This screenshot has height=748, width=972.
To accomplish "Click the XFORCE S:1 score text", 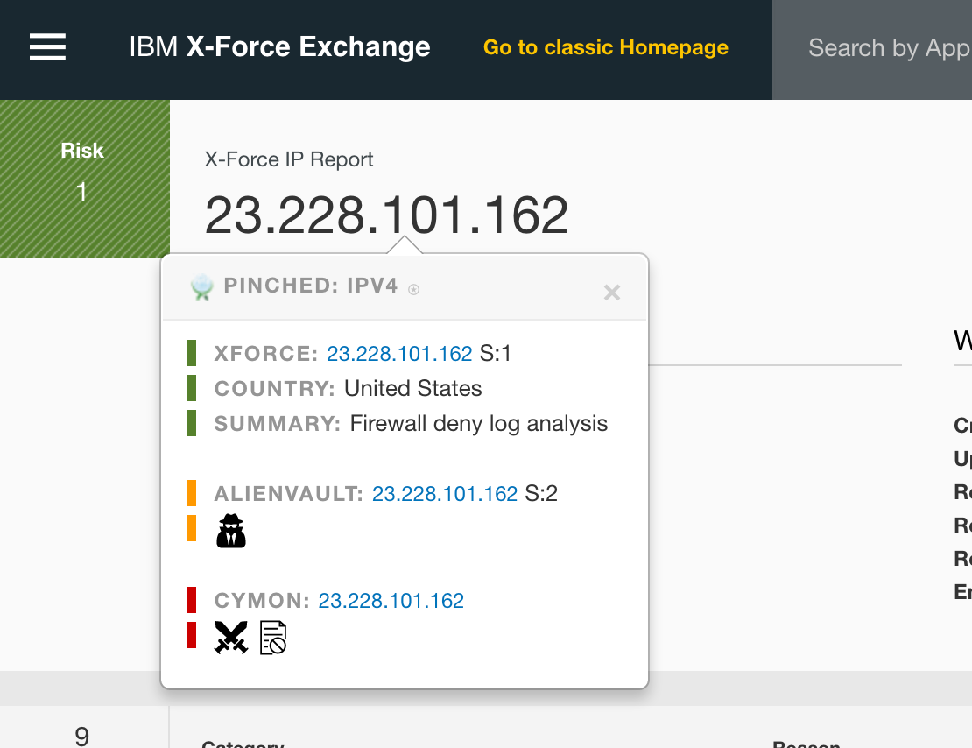I will point(496,354).
